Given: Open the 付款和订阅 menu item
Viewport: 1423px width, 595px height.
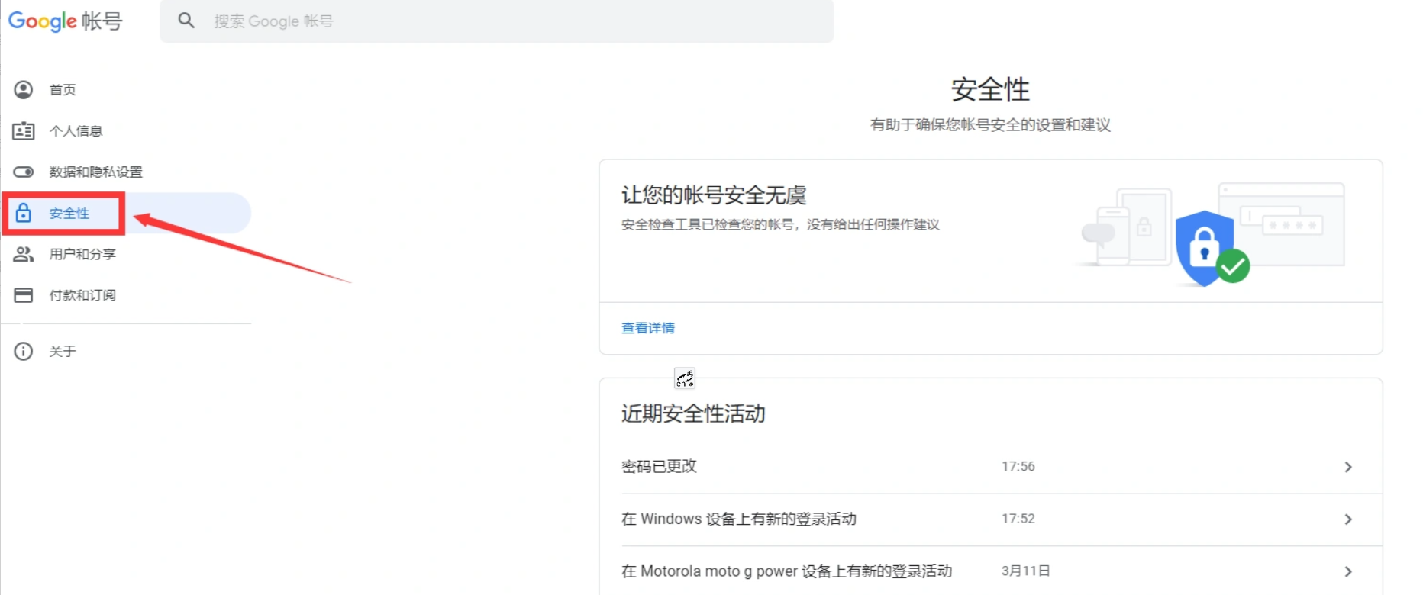Looking at the screenshot, I should pos(82,295).
